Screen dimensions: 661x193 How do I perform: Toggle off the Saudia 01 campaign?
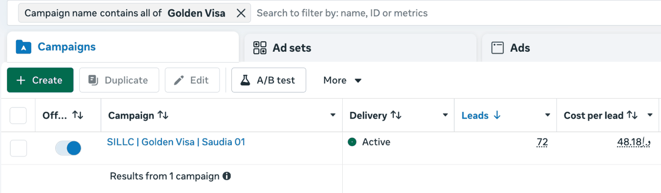(x=68, y=148)
